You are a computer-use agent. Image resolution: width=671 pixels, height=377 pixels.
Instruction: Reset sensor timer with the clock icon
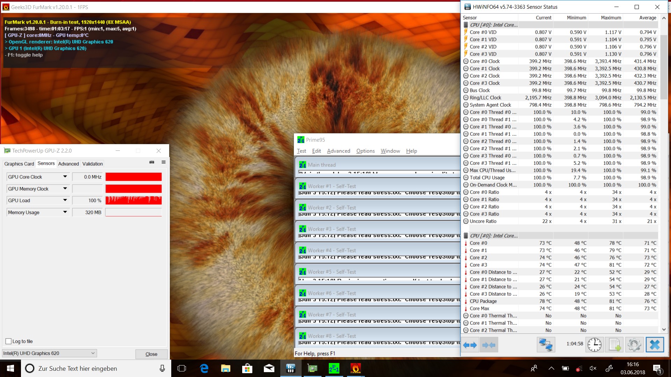594,345
